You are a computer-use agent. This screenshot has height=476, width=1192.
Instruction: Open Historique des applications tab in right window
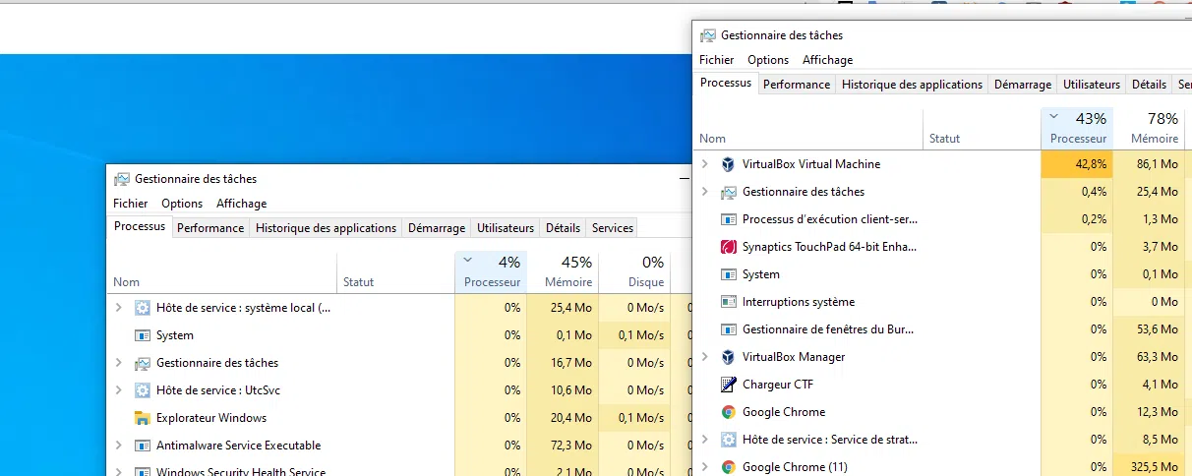[x=912, y=85]
